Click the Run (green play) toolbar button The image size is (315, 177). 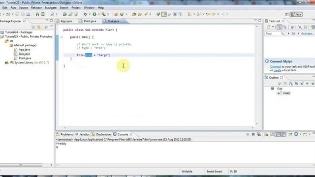(x=94, y=14)
